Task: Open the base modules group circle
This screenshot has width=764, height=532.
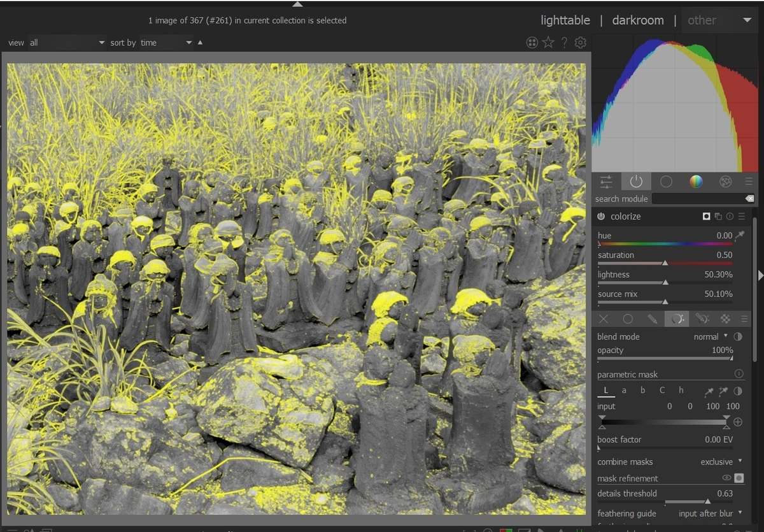Action: [x=666, y=182]
